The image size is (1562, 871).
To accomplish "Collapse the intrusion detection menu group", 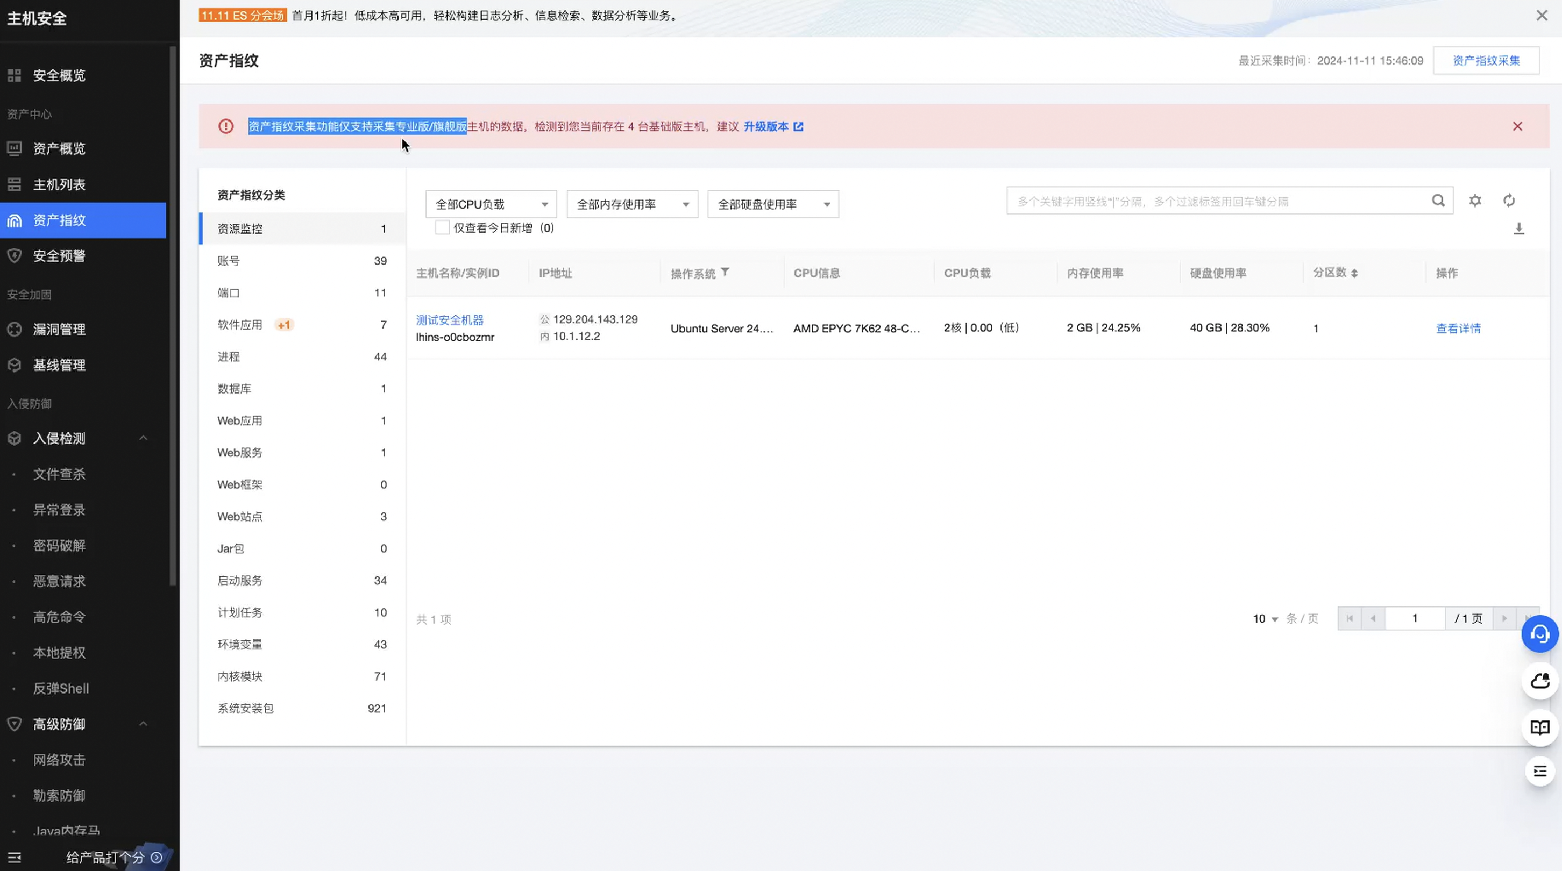I will point(143,438).
